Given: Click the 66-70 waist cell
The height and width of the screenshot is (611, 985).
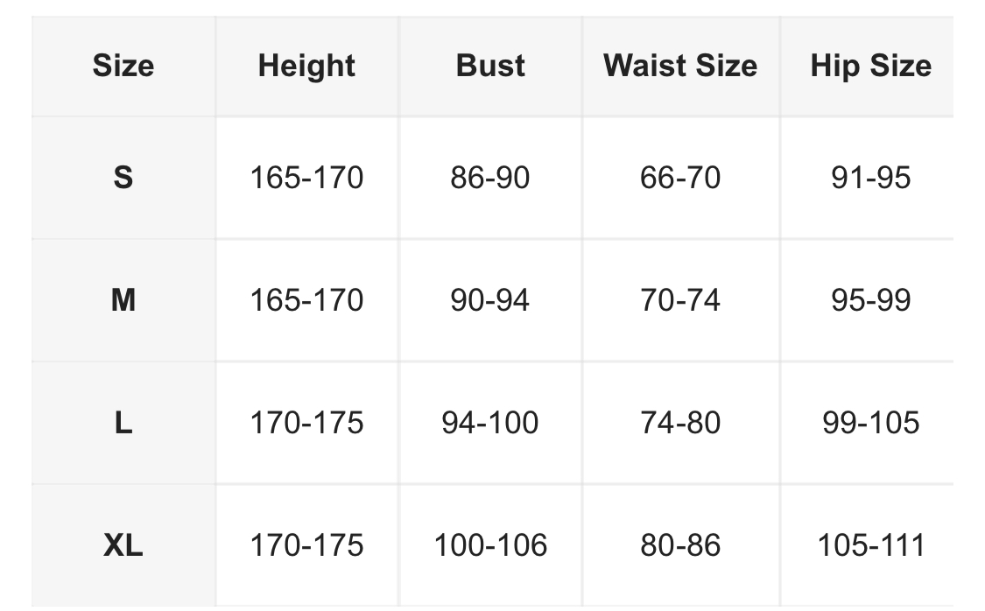Looking at the screenshot, I should point(680,178).
